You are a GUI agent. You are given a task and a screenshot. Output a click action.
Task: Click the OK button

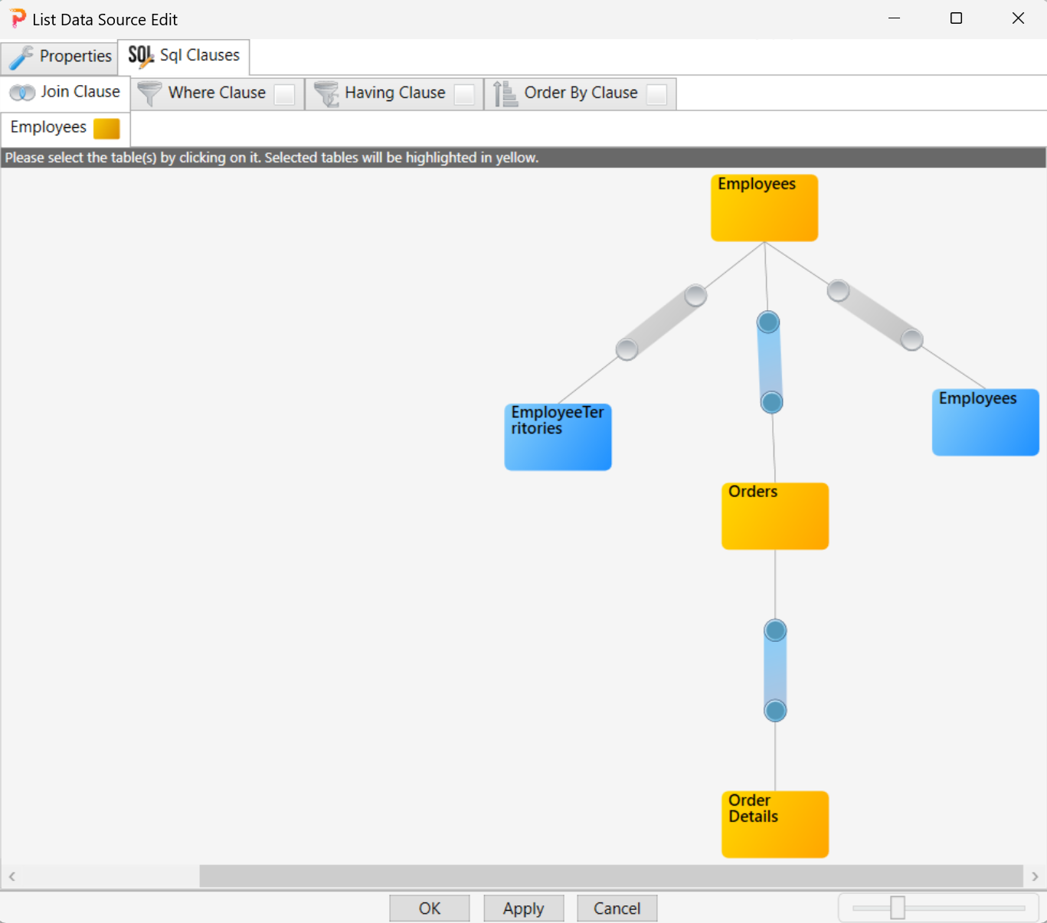point(430,908)
